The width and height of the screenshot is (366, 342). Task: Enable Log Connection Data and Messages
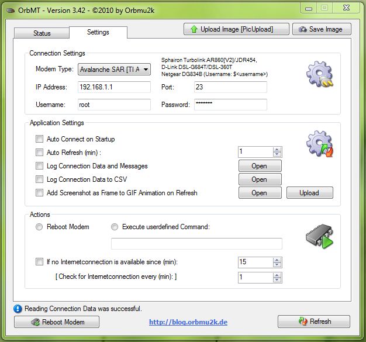coord(39,166)
